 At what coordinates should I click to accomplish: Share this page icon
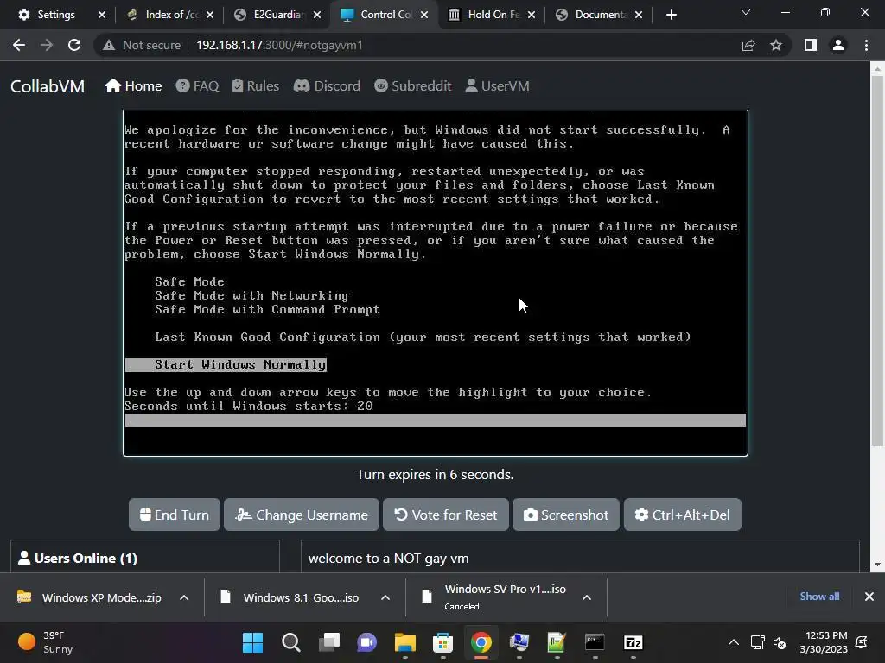coord(748,45)
